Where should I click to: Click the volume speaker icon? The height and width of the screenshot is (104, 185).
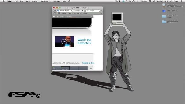(x=154, y=1)
